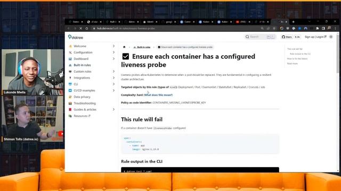Click the Troubleshooting sidebar icon
The image size is (341, 191).
[x=70, y=103]
